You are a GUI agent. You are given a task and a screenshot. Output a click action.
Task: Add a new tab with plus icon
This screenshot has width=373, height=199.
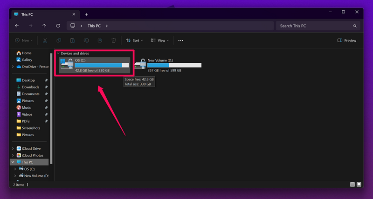click(86, 14)
